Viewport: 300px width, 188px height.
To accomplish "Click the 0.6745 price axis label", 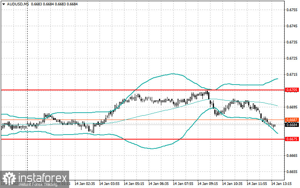I will click(292, 26).
